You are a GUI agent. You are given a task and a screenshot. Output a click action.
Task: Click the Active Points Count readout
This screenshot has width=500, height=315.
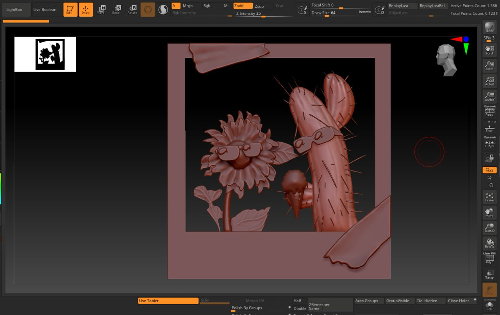(x=474, y=6)
